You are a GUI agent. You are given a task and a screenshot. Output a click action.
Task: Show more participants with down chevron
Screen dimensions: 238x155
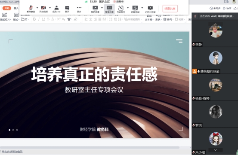point(215,150)
